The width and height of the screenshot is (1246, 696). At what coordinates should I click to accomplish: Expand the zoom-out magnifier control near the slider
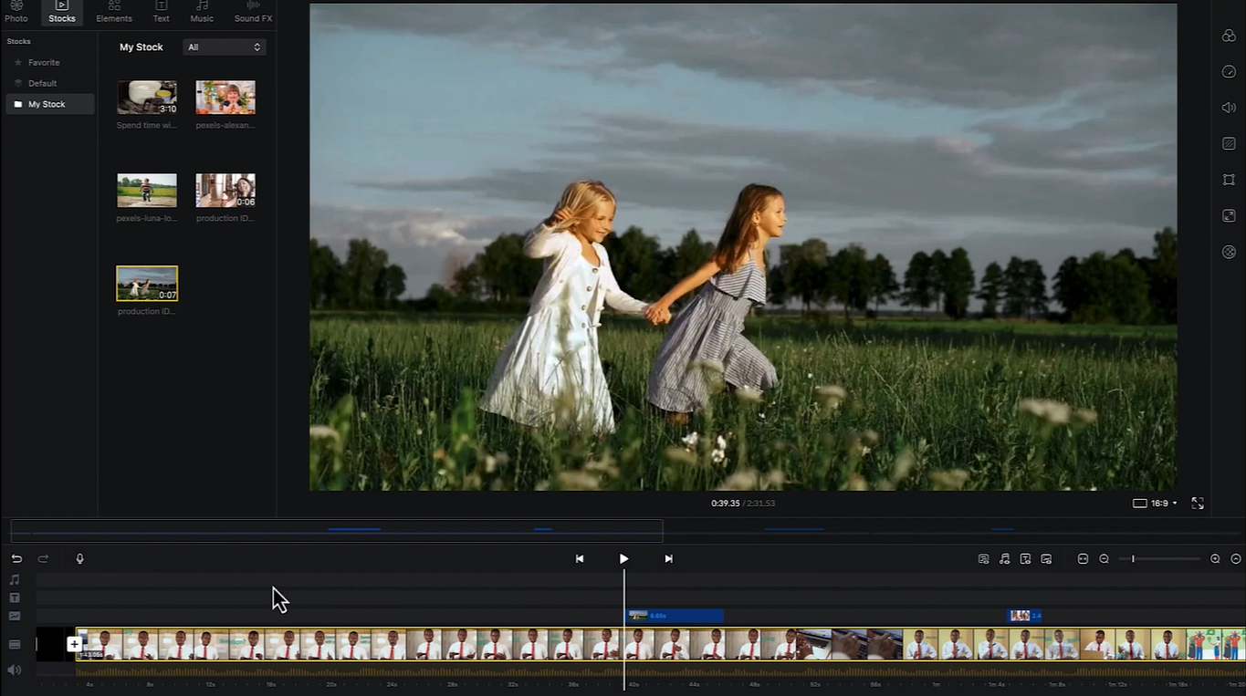(1104, 558)
